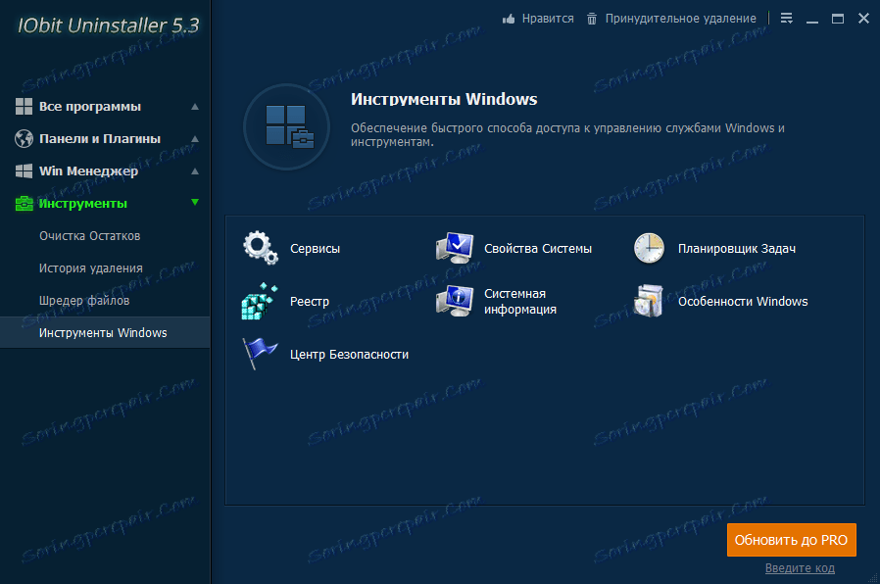Screen dimensions: 880x584
Task: Expand the Панели и Плагины section arrow
Action: (x=195, y=138)
